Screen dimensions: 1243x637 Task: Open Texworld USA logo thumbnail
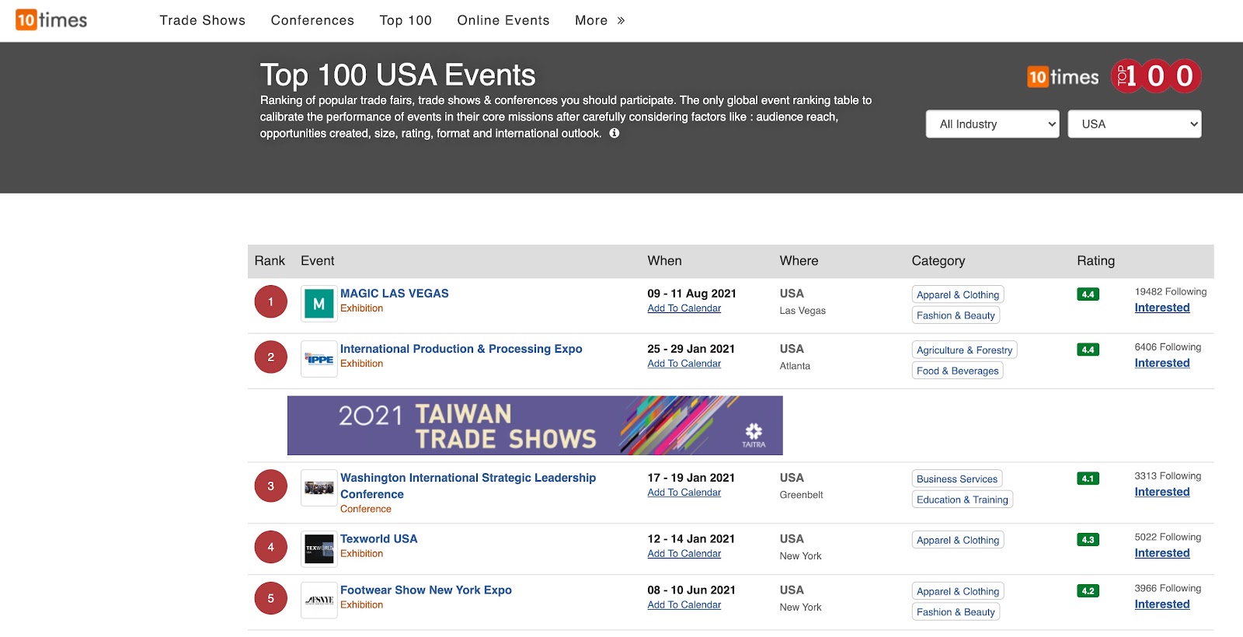tap(319, 548)
